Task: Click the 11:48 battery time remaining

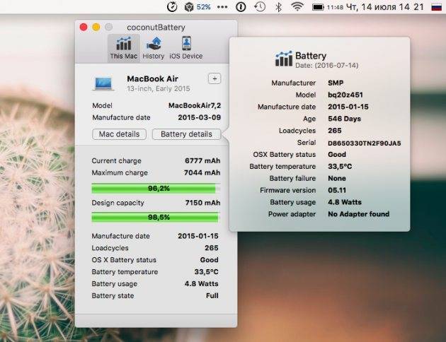Action: coord(335,7)
